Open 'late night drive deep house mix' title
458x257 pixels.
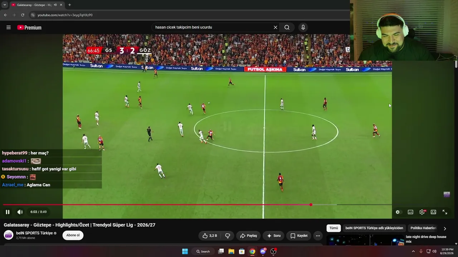coord(426,239)
